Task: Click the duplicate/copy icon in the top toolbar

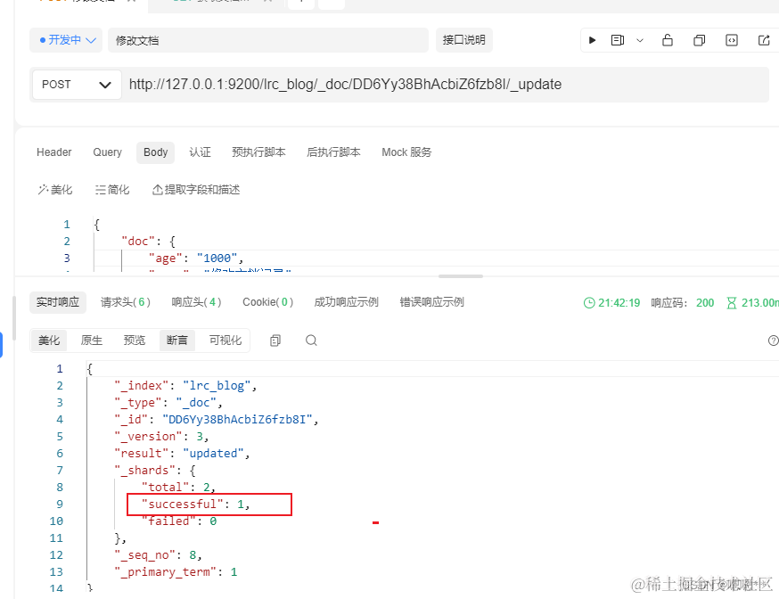Action: (700, 39)
